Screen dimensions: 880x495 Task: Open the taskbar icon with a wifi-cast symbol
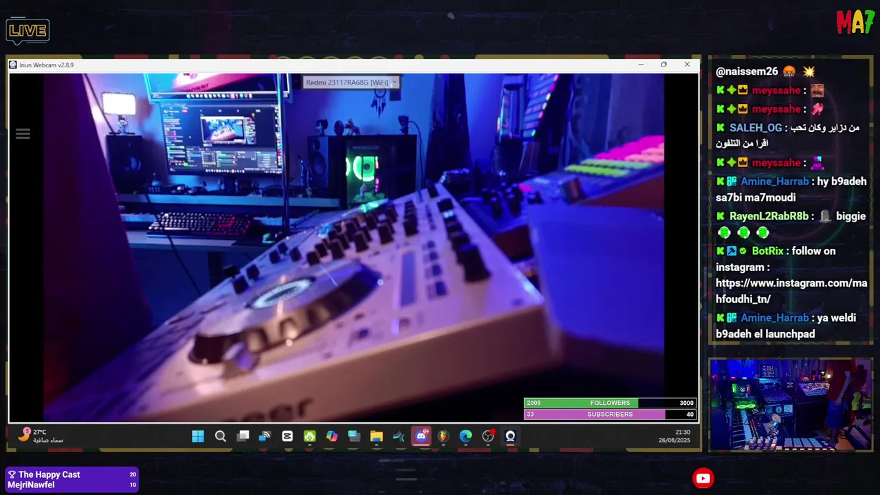[265, 436]
